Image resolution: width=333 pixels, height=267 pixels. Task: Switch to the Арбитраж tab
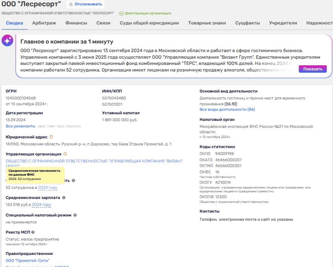click(44, 23)
